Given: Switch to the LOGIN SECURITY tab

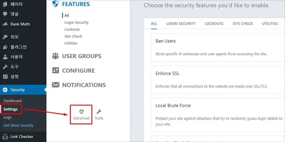Looking at the screenshot, I should click(x=181, y=24).
